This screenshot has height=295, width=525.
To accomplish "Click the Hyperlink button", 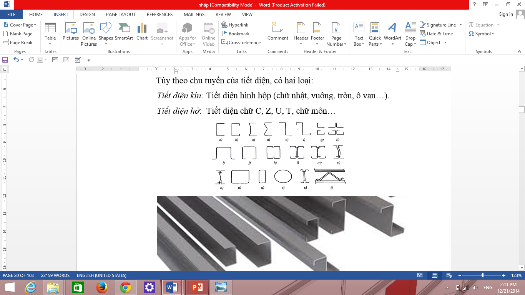I will (x=235, y=25).
